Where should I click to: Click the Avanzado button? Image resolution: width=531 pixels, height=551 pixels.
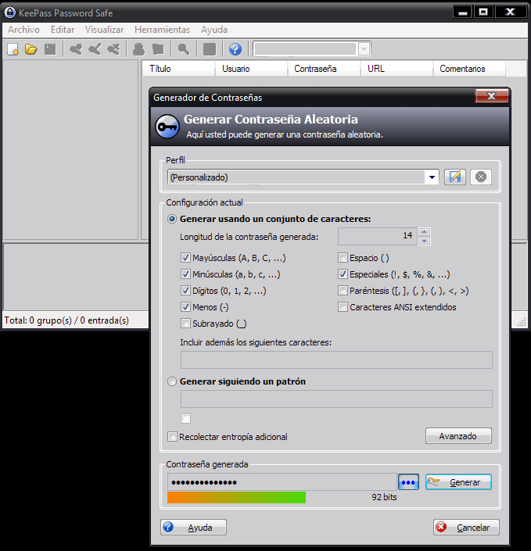(x=458, y=436)
